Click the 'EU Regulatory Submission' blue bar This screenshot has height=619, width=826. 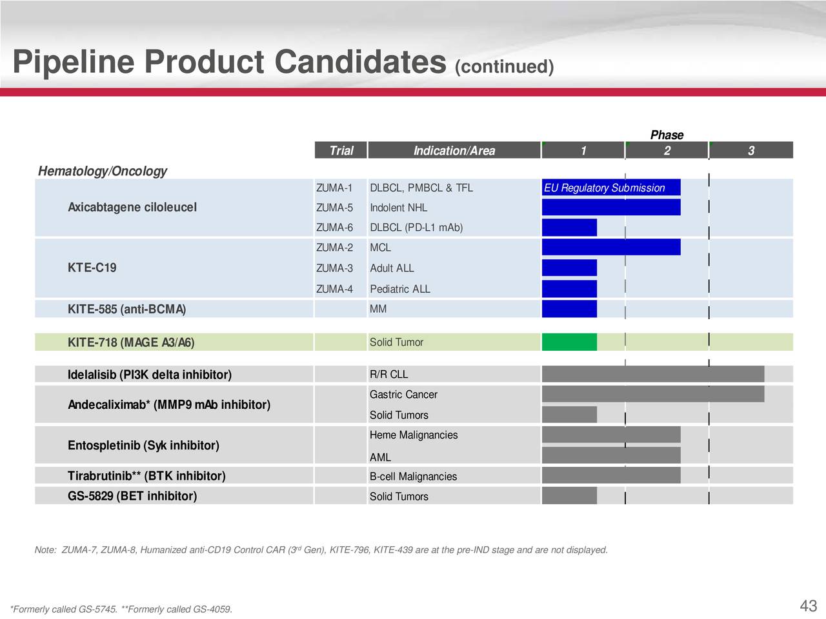click(x=611, y=188)
